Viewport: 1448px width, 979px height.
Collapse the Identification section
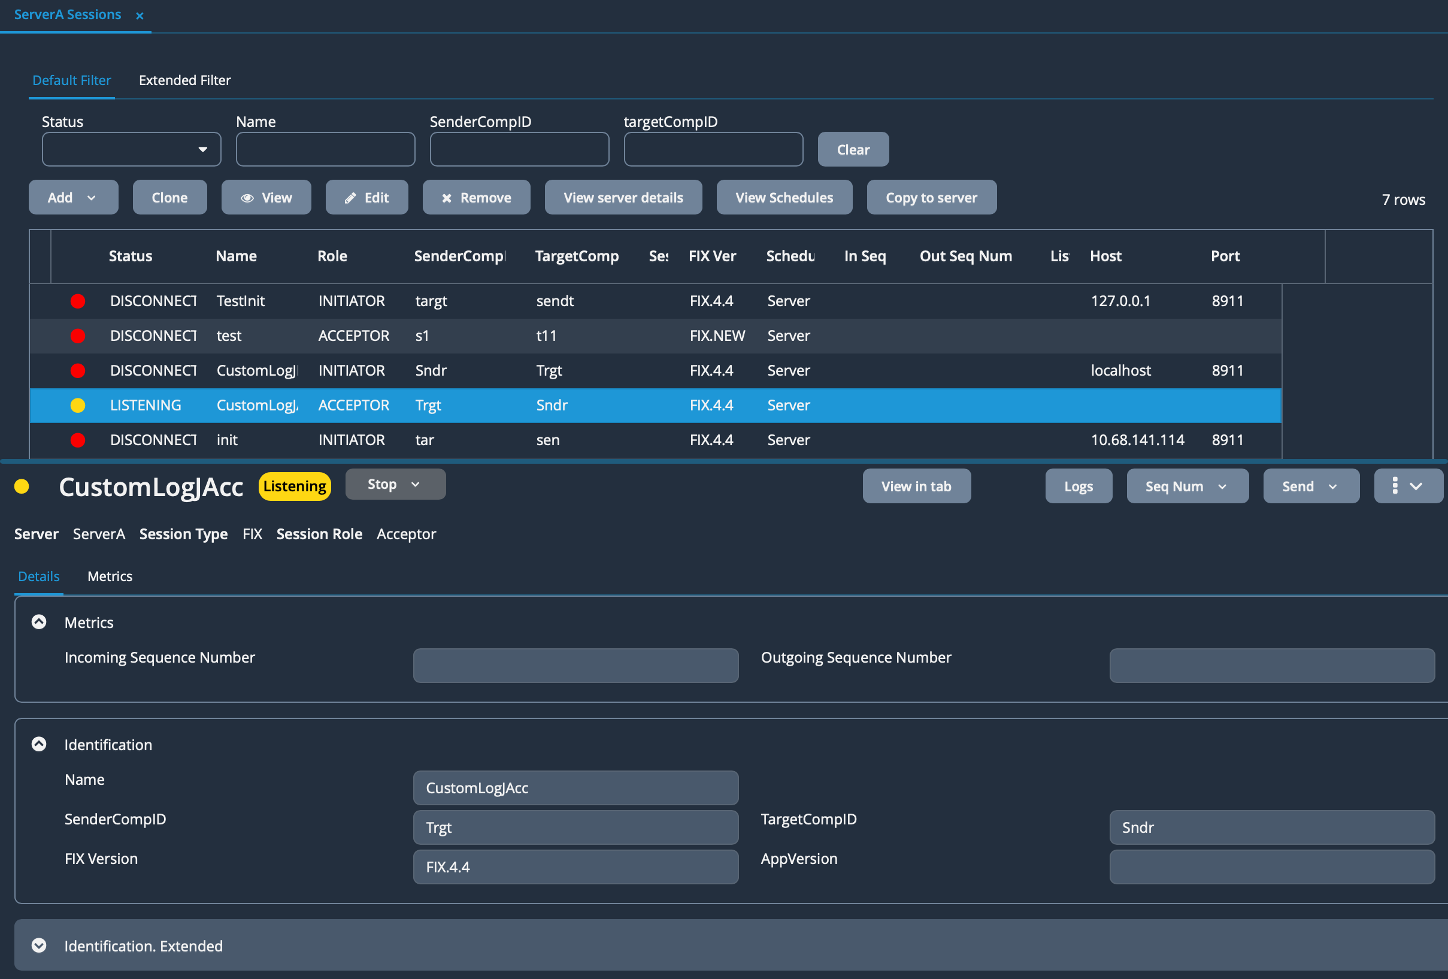pos(39,745)
